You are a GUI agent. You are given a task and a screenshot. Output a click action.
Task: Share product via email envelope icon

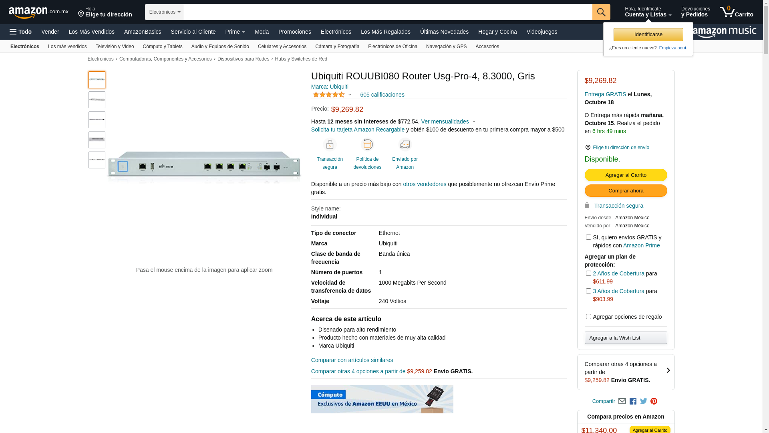point(622,401)
